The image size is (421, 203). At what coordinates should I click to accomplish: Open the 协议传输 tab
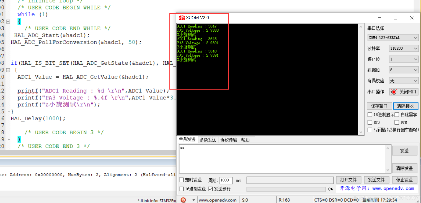(229, 140)
